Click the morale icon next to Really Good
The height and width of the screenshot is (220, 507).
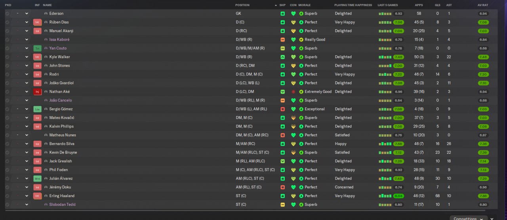(x=301, y=39)
